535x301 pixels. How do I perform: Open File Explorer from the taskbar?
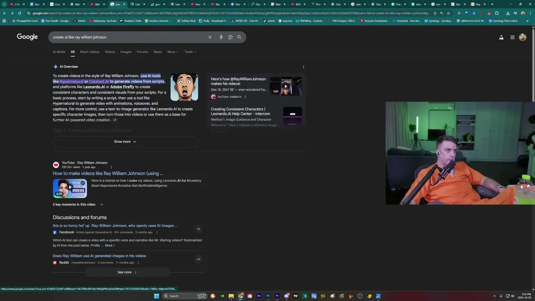pos(231,296)
